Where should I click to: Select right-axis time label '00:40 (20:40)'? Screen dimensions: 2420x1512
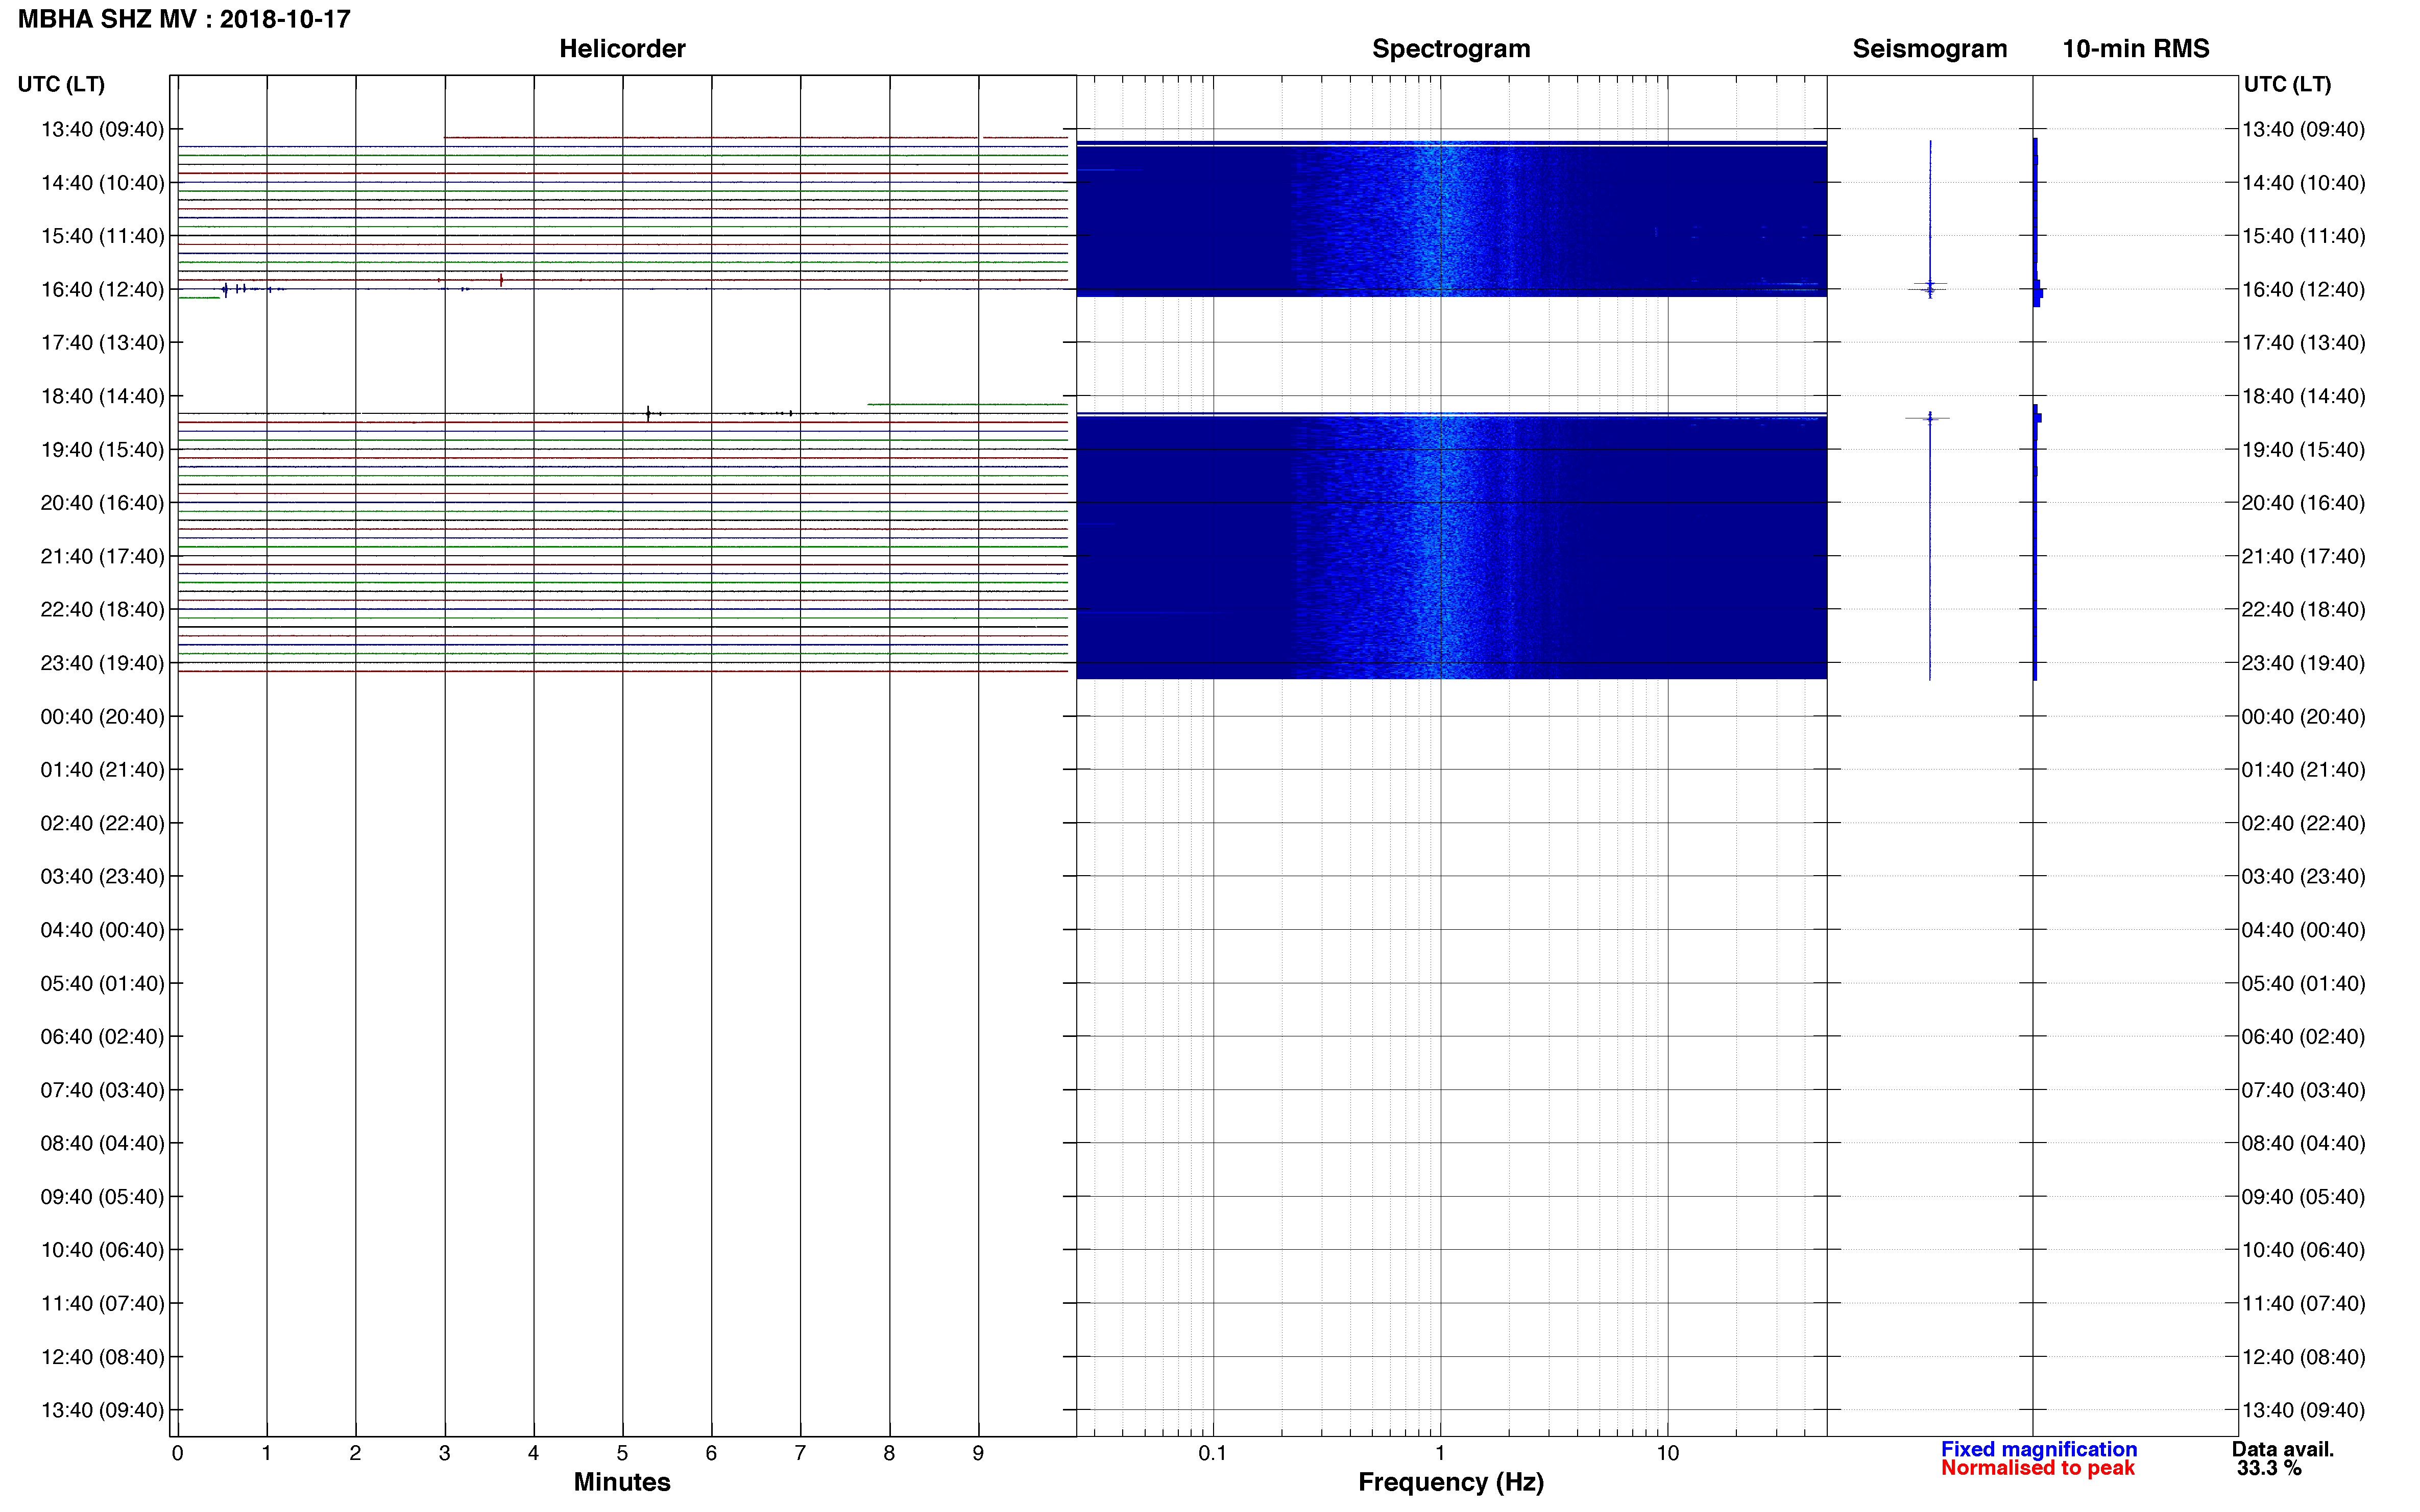pos(2304,716)
